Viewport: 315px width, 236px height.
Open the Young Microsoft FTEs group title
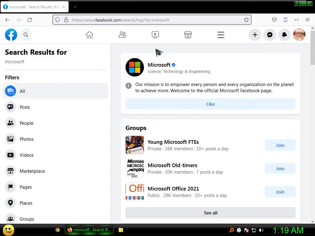[x=173, y=142]
